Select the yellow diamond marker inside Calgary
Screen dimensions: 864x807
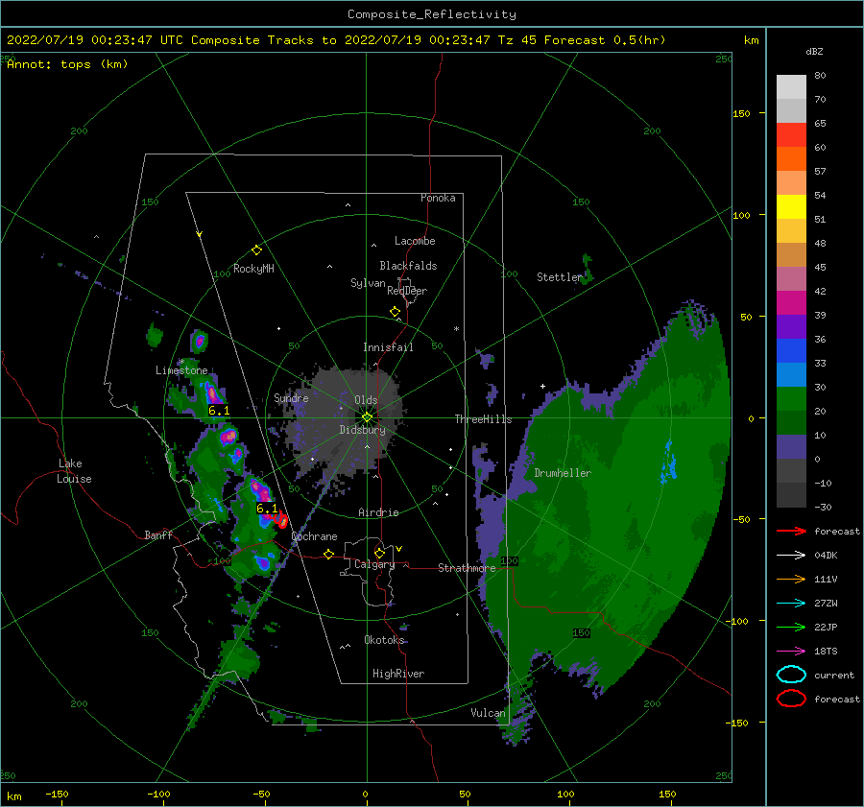[379, 553]
